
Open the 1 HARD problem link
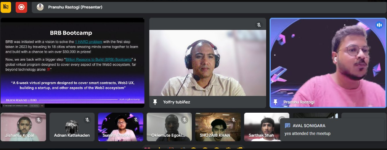click(88, 41)
